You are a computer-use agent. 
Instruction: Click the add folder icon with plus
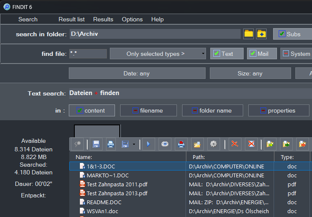(261, 34)
